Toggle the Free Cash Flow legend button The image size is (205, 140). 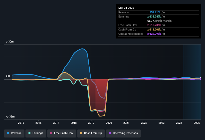[62, 133]
